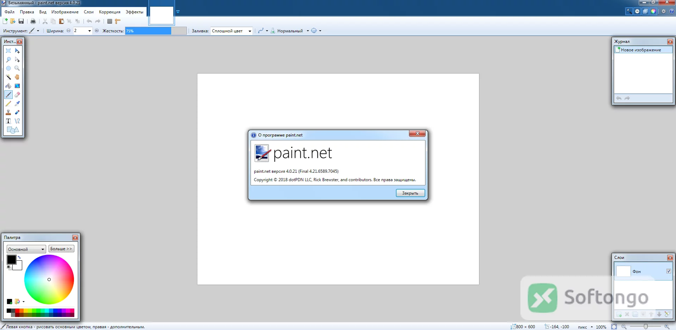676x330 pixels.
Task: Select the Text tool
Action: click(8, 121)
